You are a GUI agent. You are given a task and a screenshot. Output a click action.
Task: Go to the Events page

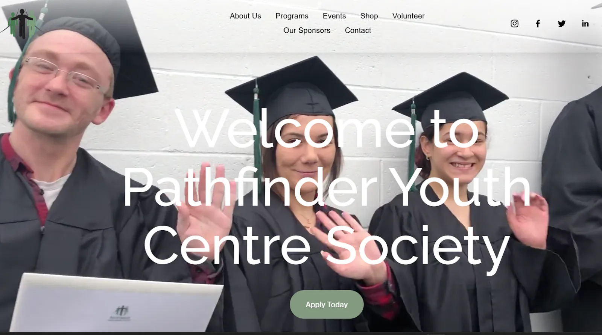point(334,16)
